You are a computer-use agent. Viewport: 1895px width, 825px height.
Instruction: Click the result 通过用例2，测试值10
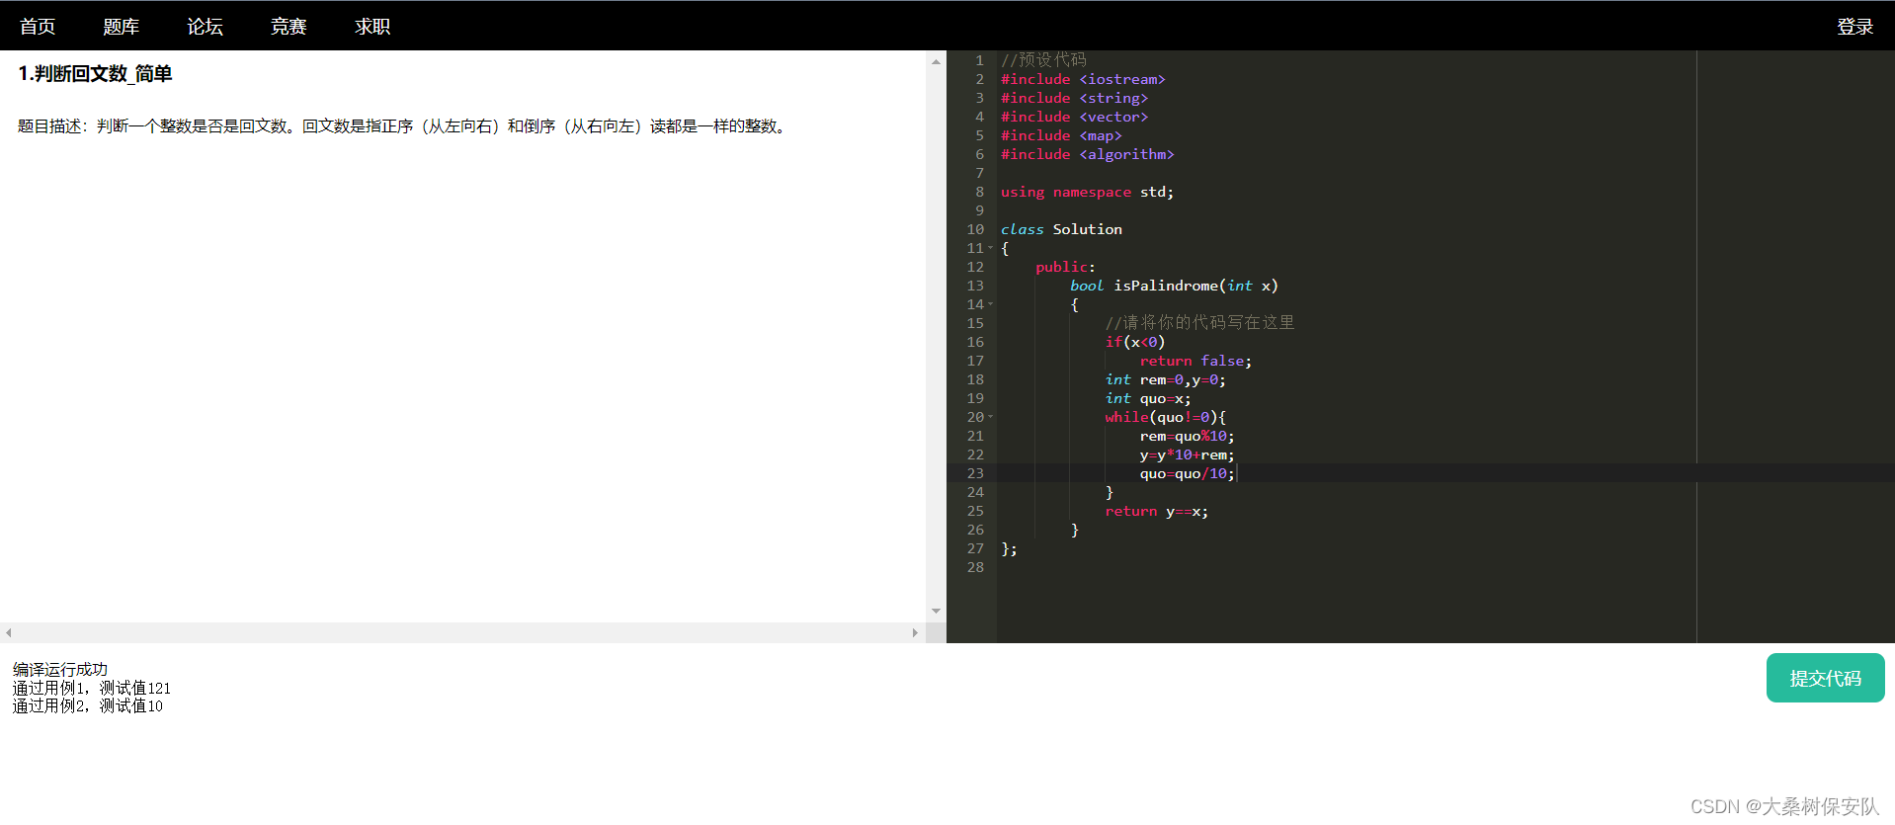88,705
